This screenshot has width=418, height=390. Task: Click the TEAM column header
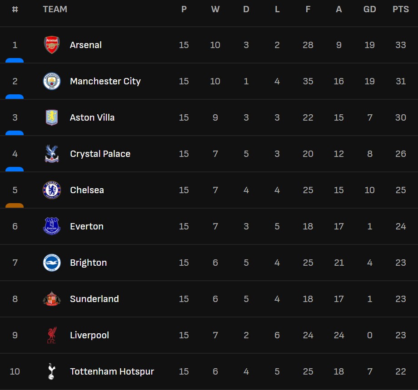[55, 9]
